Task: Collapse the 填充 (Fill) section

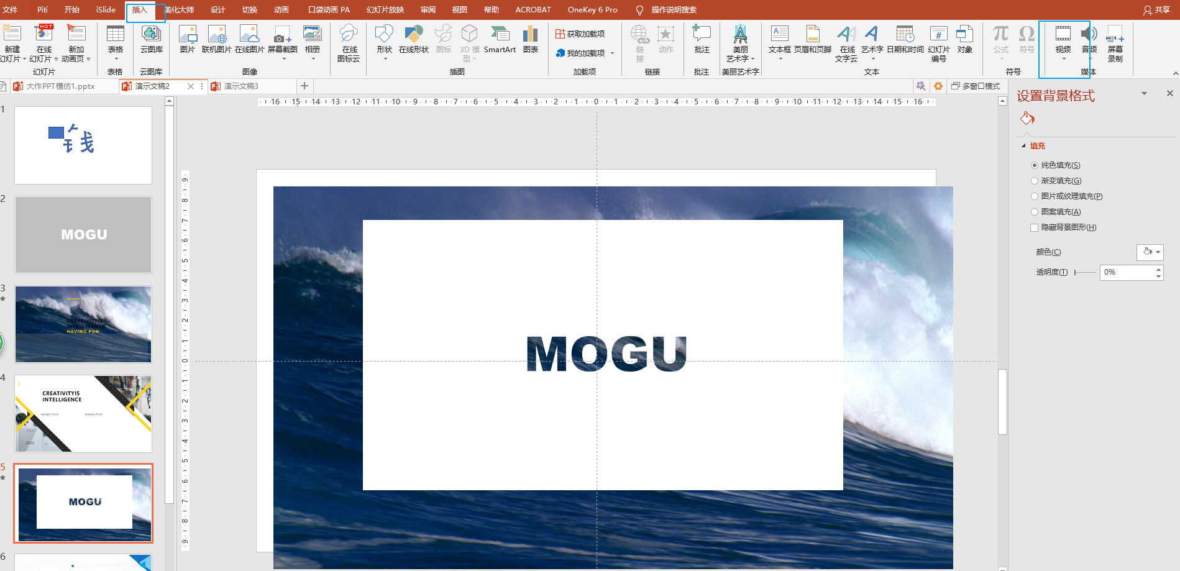Action: coord(1023,146)
